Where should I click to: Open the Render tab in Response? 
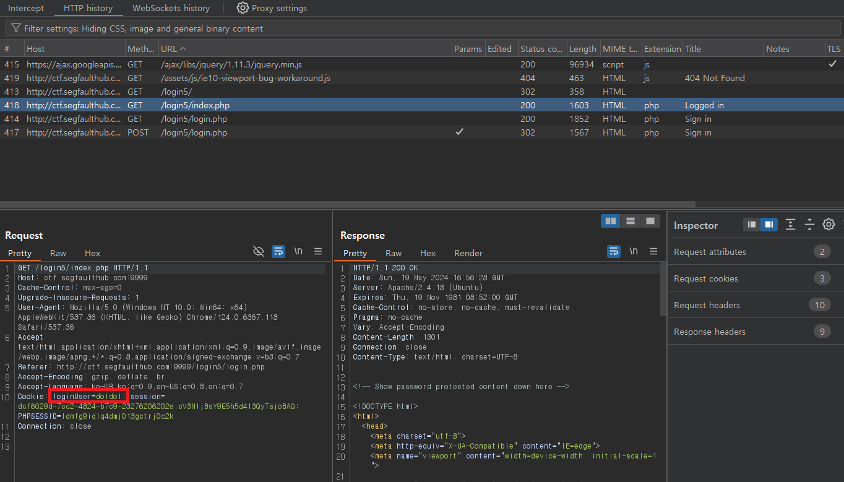coord(468,253)
